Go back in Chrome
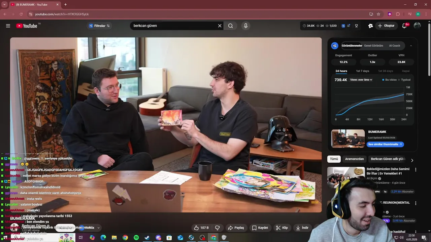The width and height of the screenshot is (431, 242). (x=5, y=14)
